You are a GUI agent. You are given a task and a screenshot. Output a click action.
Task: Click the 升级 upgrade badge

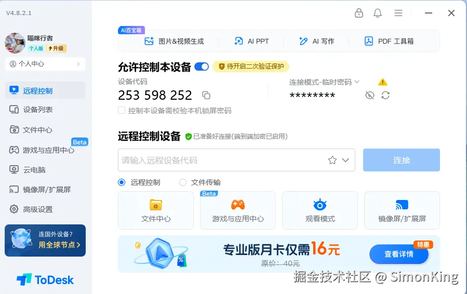tap(56, 48)
